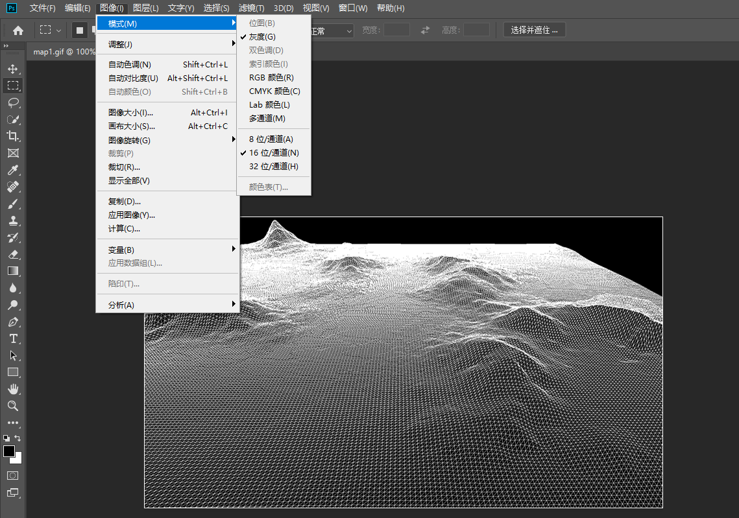Select the Quick Selection tool
Image resolution: width=739 pixels, height=518 pixels.
[13, 119]
